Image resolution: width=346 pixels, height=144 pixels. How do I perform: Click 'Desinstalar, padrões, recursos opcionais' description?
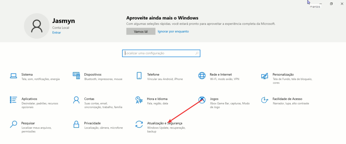[39, 105]
